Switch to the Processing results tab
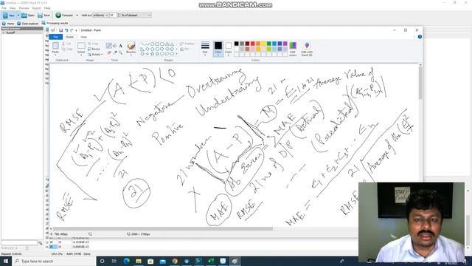 (x=55, y=23)
